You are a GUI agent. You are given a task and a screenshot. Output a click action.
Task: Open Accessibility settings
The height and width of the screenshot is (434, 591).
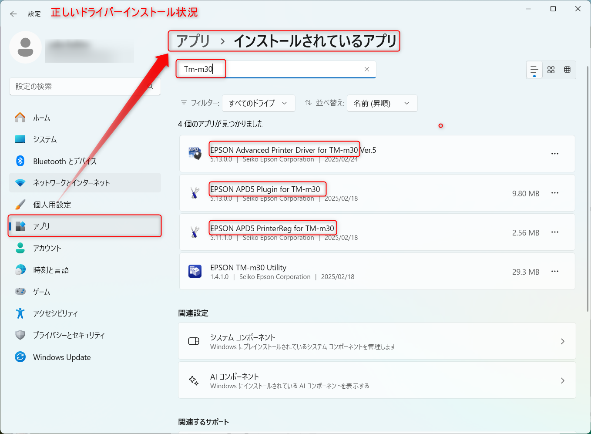pyautogui.click(x=85, y=313)
